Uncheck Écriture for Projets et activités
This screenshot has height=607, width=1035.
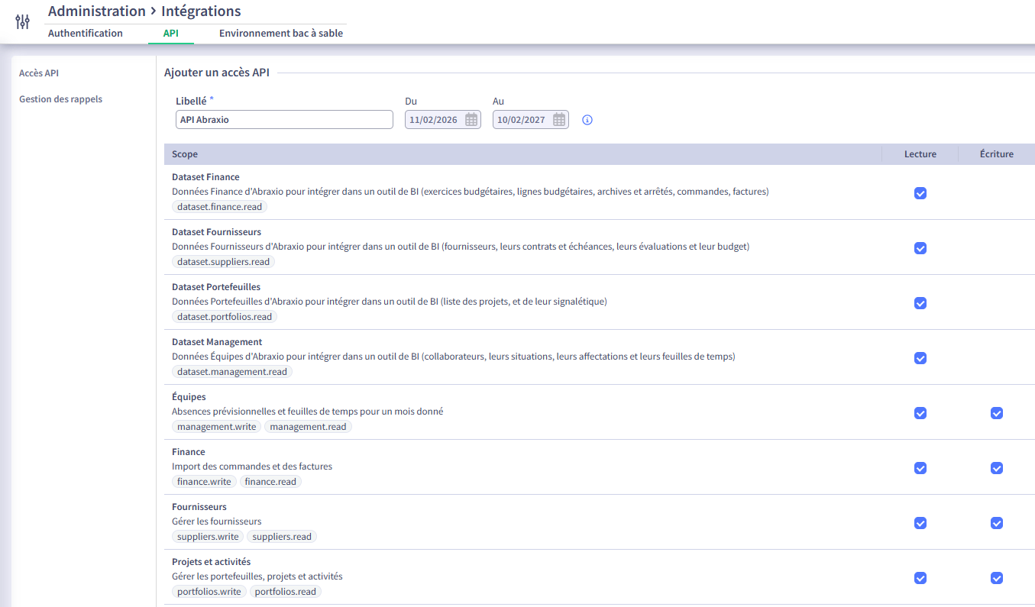point(997,578)
